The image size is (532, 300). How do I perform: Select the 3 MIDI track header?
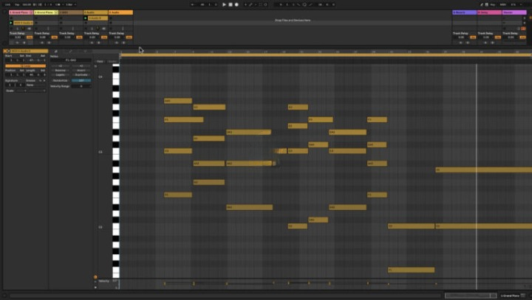71,13
